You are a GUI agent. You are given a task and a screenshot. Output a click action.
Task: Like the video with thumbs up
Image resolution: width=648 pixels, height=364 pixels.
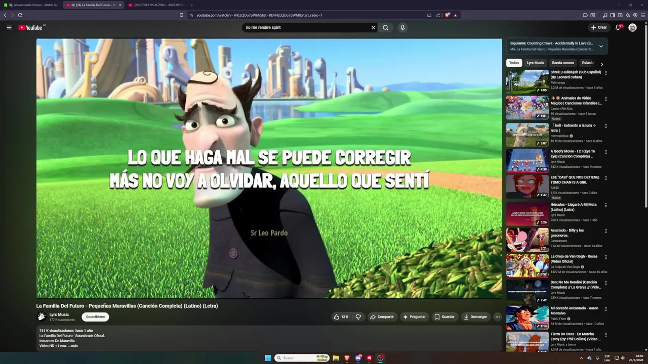point(341,317)
